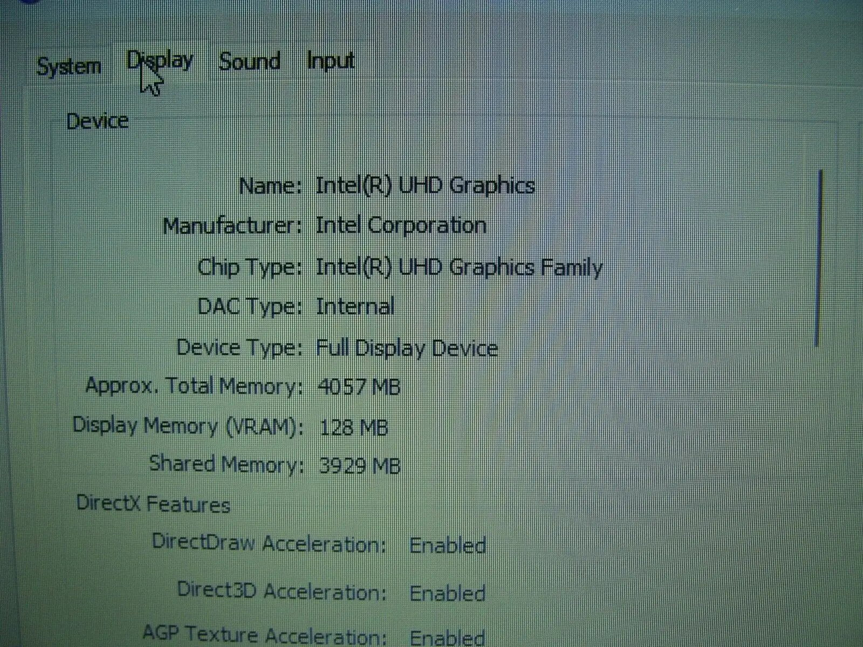
Task: Click the Device list vertical scrollbar
Action: 819,258
